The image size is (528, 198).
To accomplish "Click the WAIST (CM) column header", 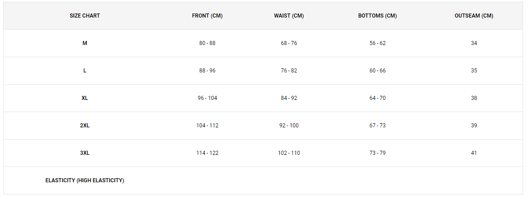I will [289, 16].
